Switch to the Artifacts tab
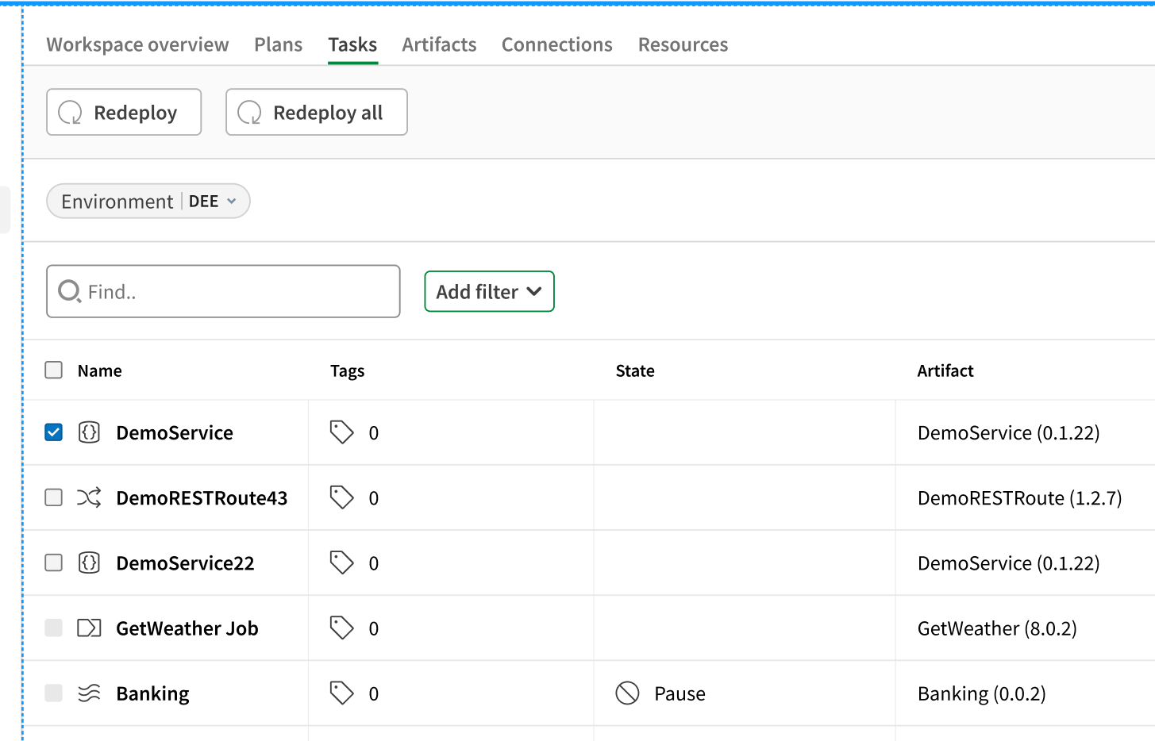The height and width of the screenshot is (741, 1155). (x=439, y=44)
